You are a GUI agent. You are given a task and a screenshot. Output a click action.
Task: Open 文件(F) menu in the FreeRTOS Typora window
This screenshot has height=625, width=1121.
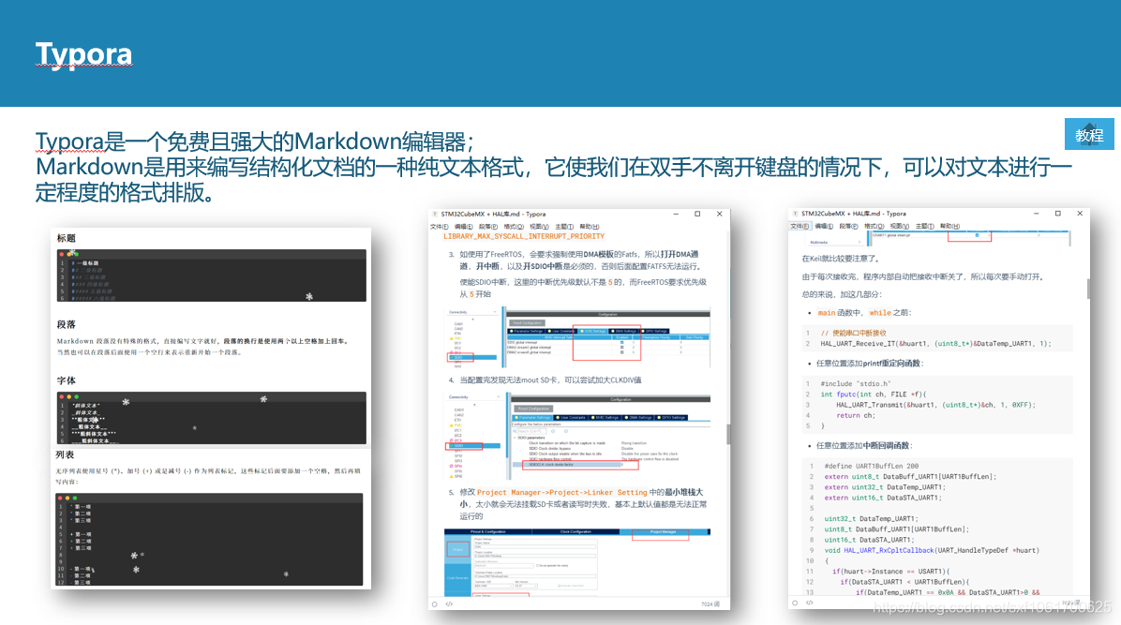pyautogui.click(x=440, y=227)
